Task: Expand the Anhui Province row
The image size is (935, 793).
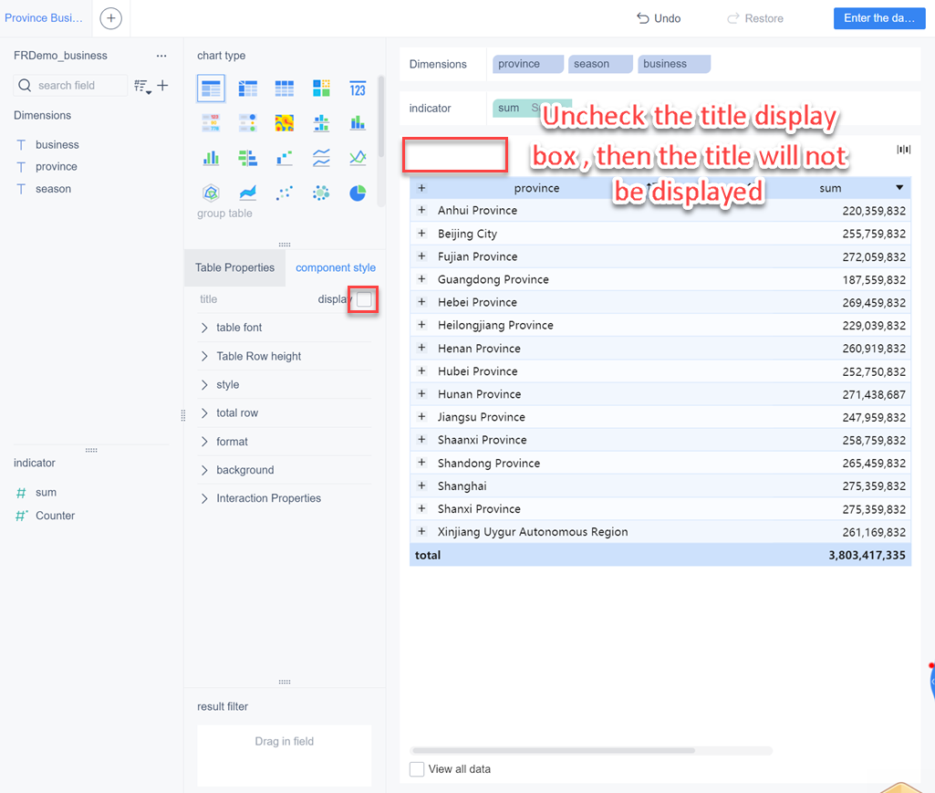Action: [x=421, y=210]
